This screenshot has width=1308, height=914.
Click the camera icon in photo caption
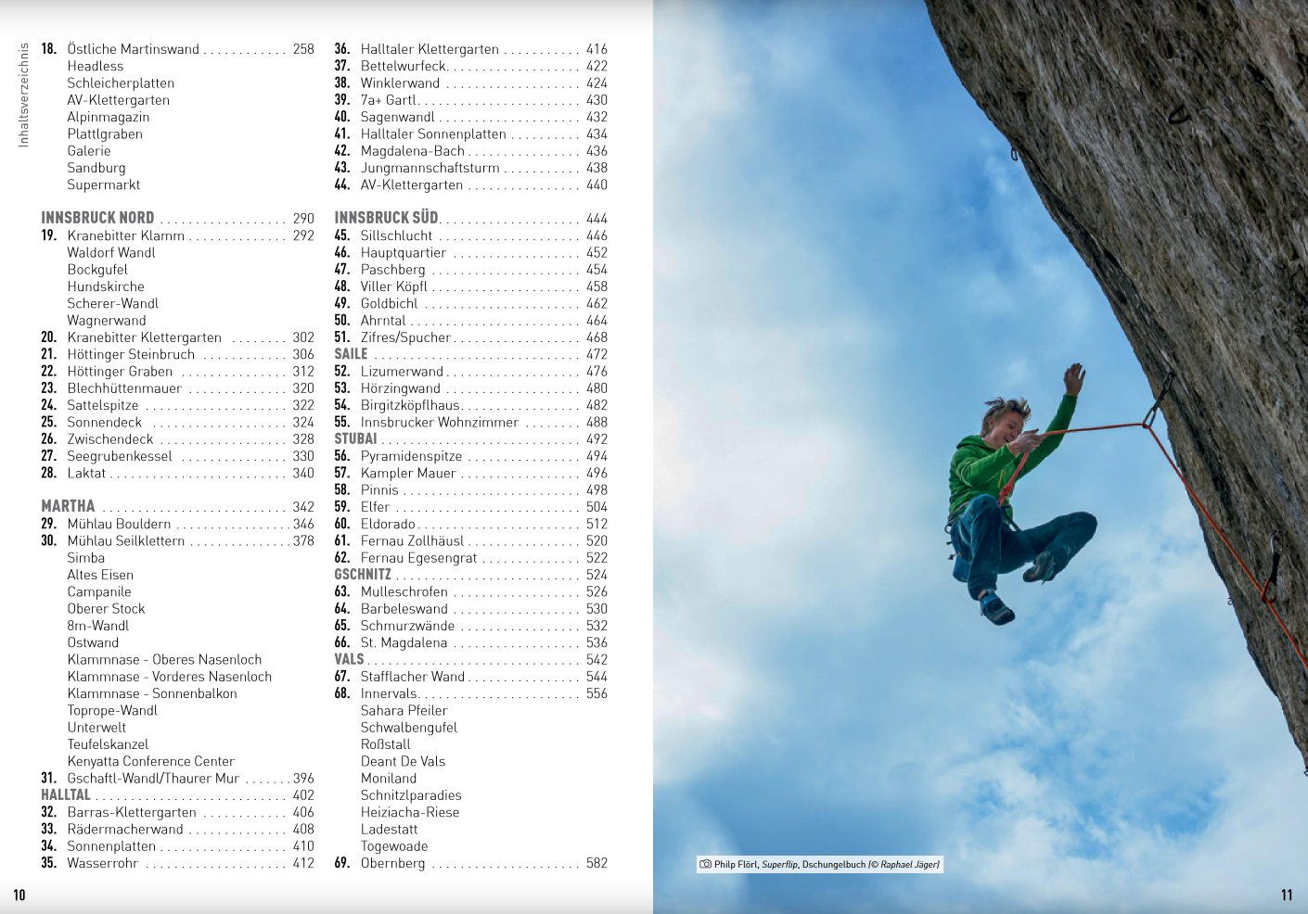[x=706, y=864]
